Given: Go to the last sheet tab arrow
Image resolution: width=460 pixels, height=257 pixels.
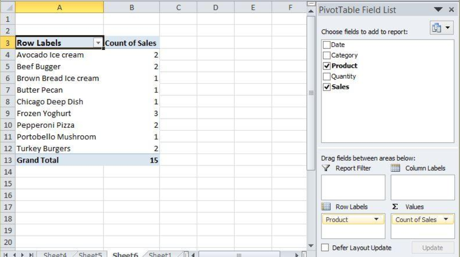Looking at the screenshot, I should point(31,255).
